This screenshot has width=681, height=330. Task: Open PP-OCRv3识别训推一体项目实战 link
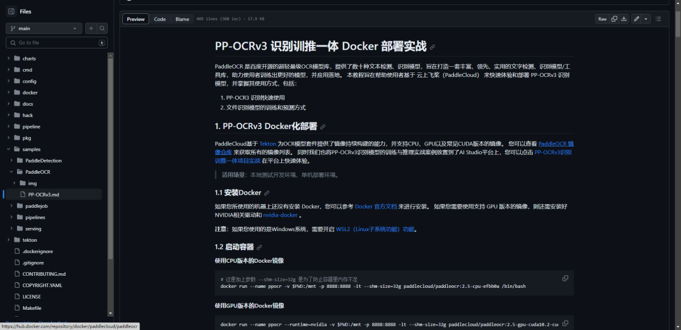point(553,152)
